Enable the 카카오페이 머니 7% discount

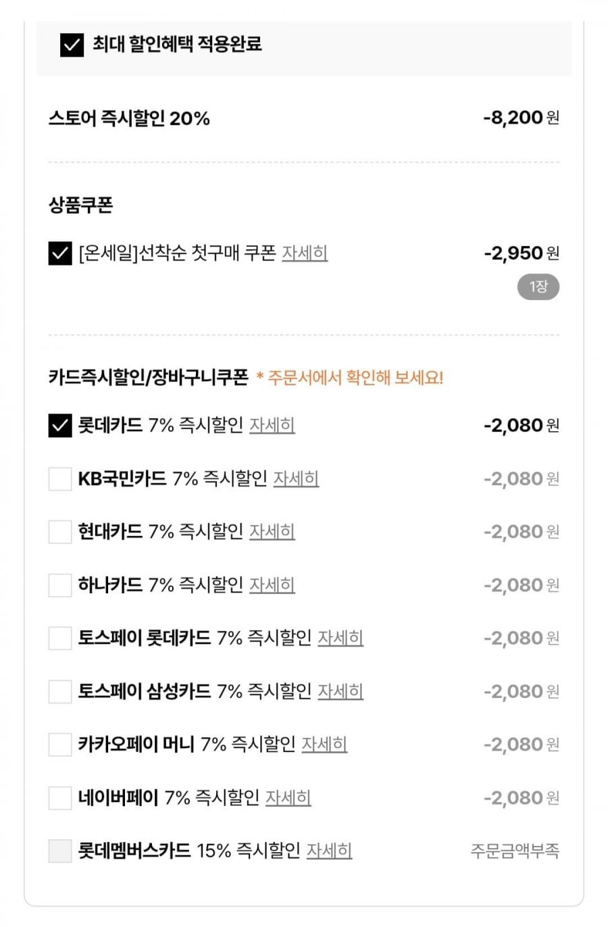click(60, 745)
